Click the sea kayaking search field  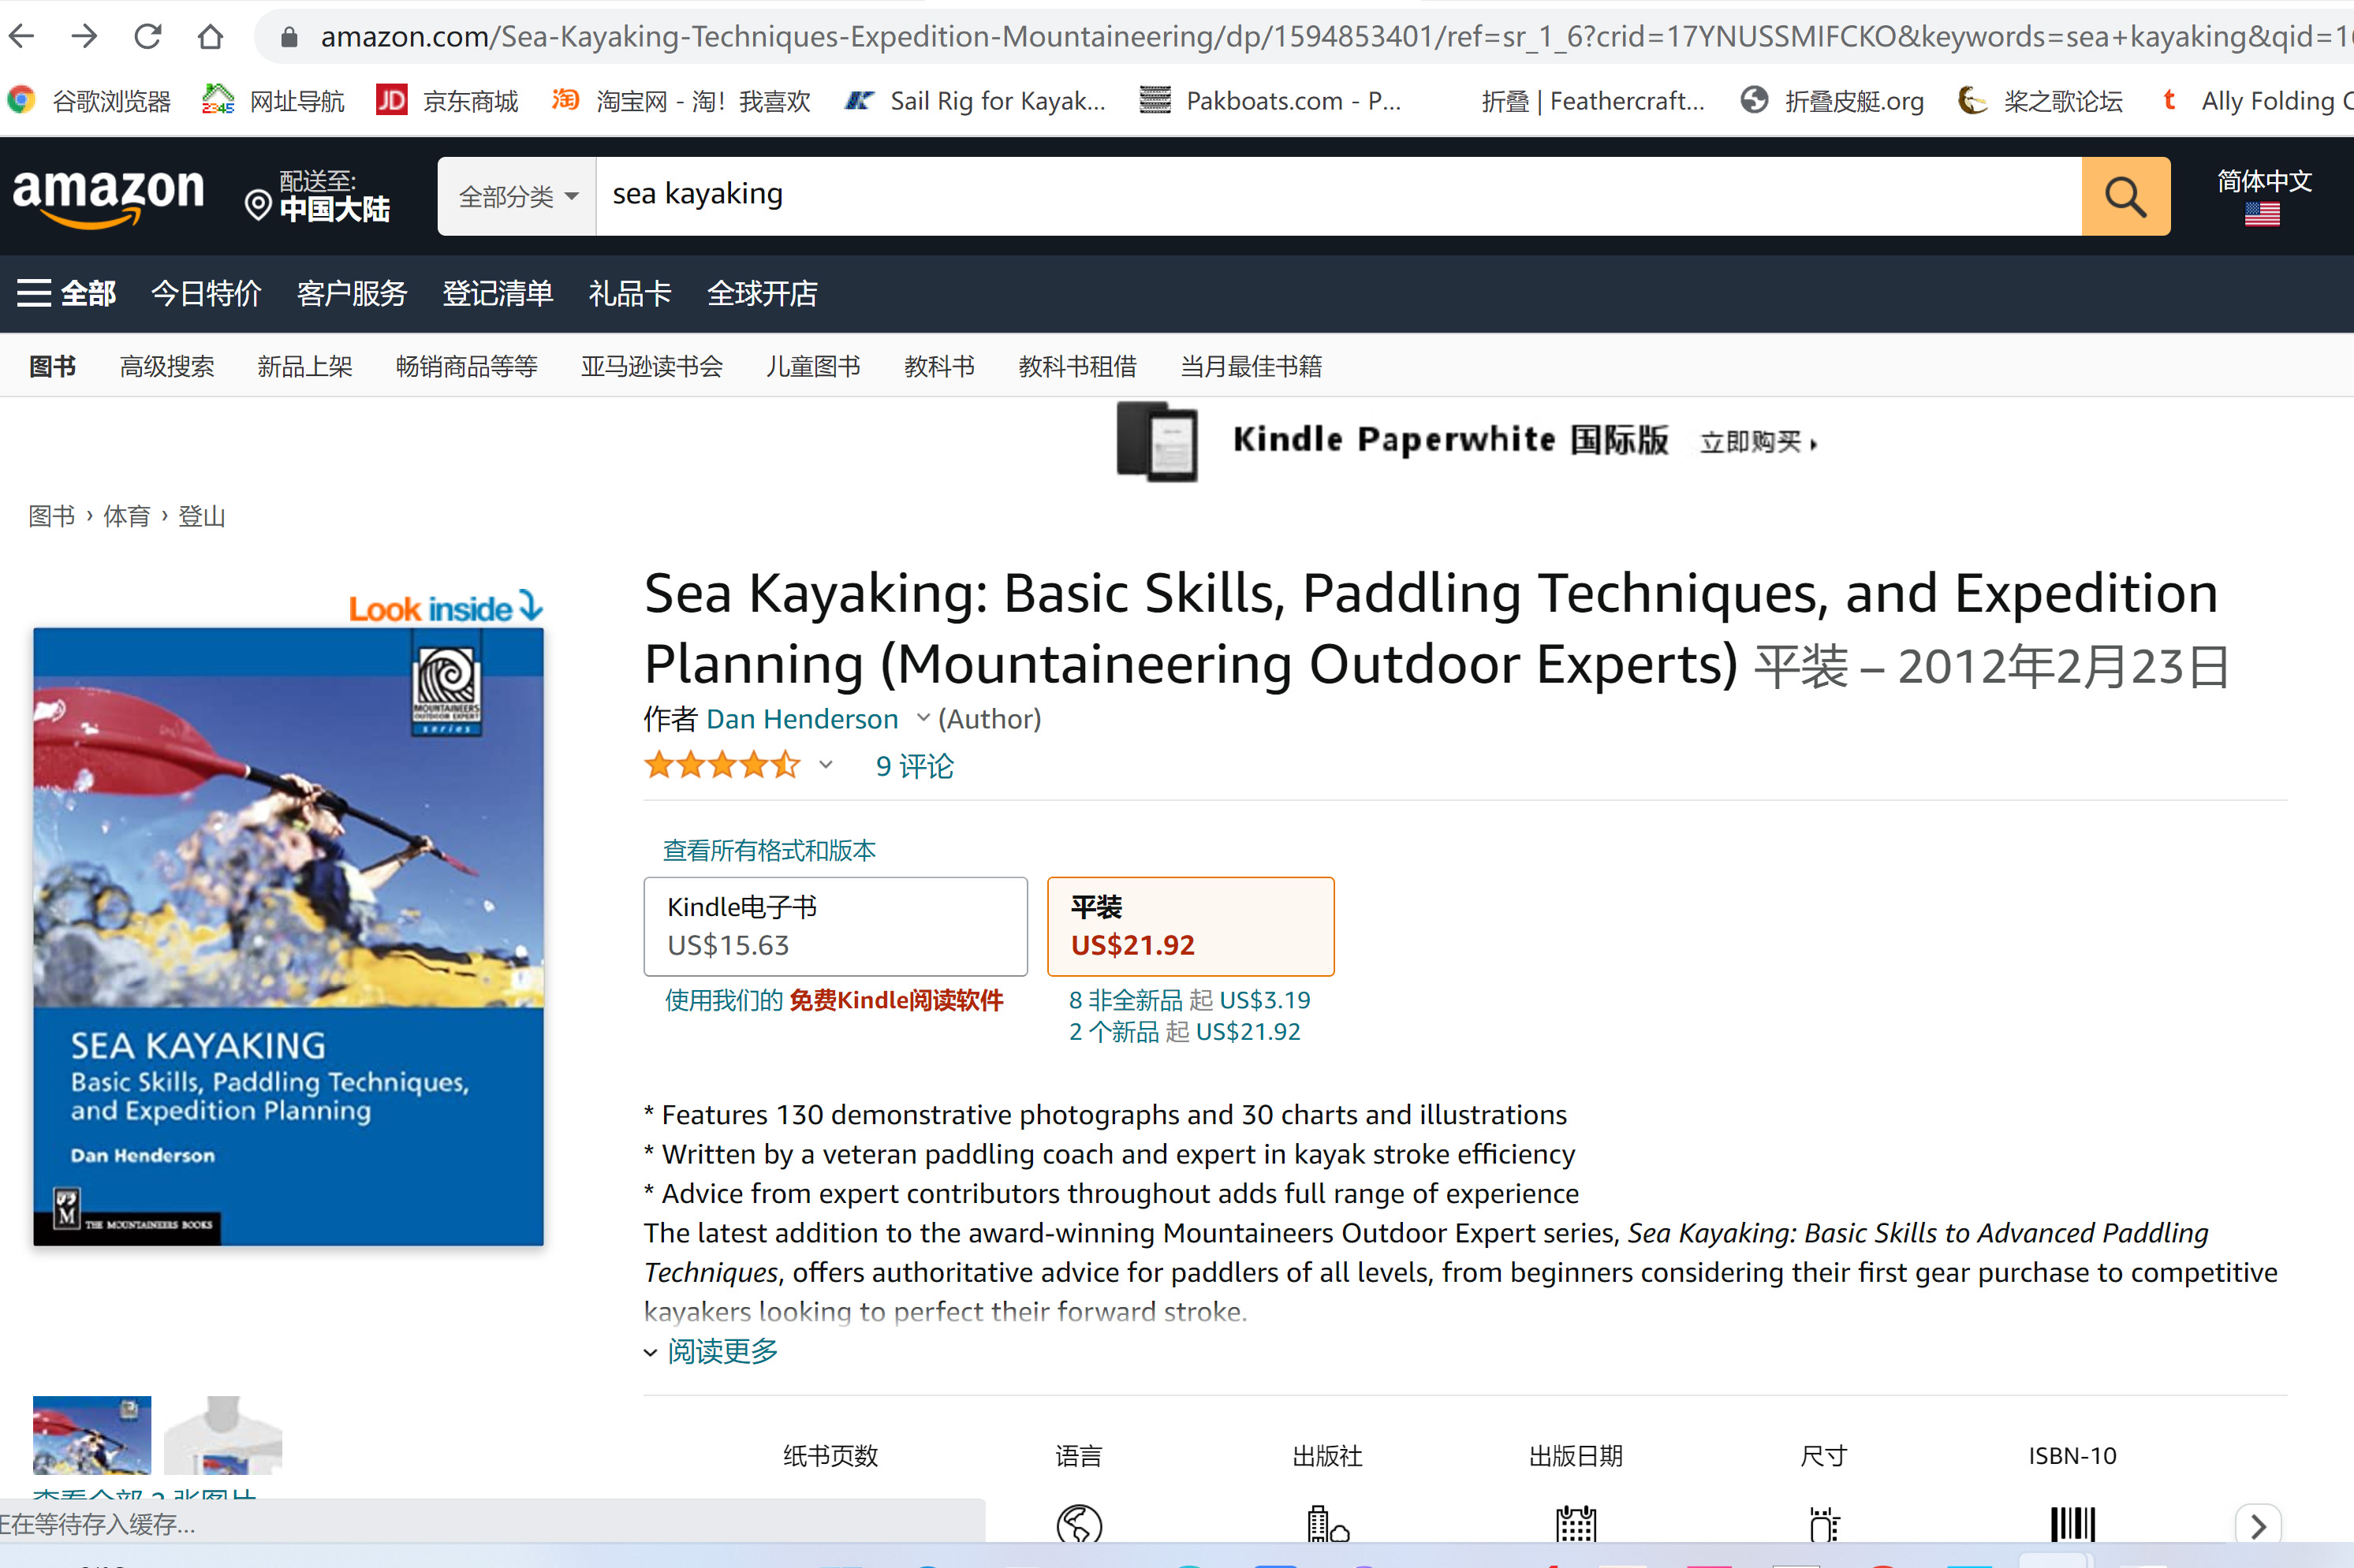point(1338,196)
